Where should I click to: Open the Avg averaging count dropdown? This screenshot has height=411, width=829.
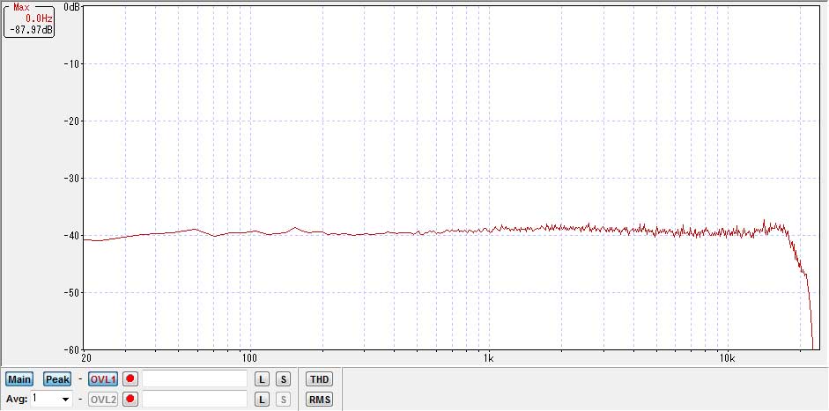(64, 400)
